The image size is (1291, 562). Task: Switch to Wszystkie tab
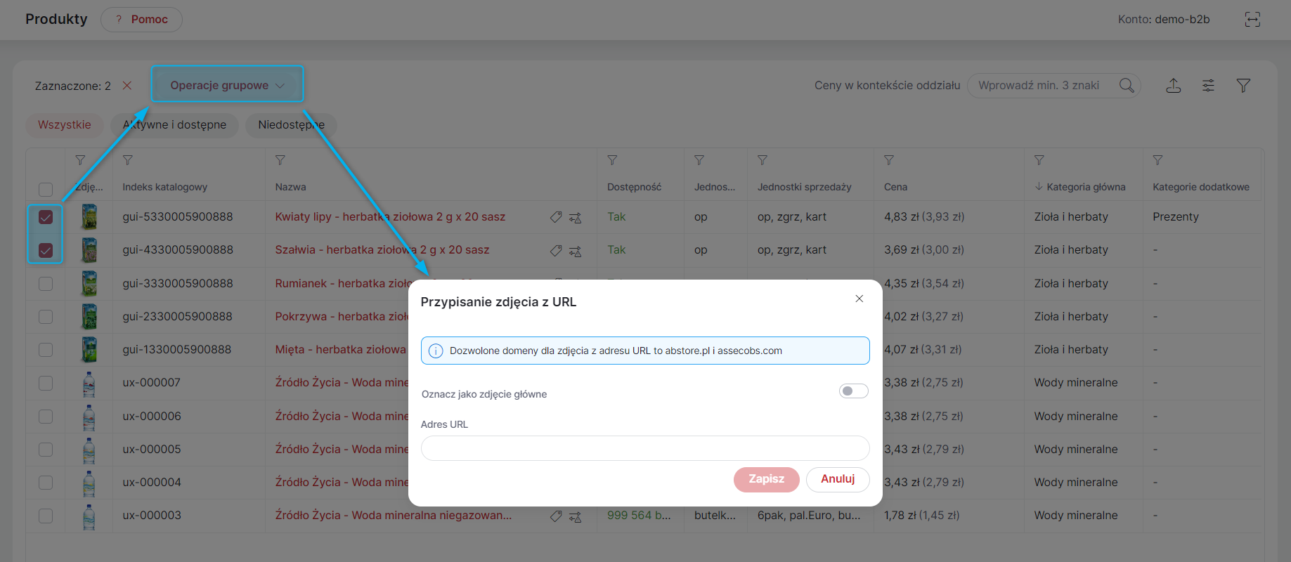pyautogui.click(x=65, y=125)
